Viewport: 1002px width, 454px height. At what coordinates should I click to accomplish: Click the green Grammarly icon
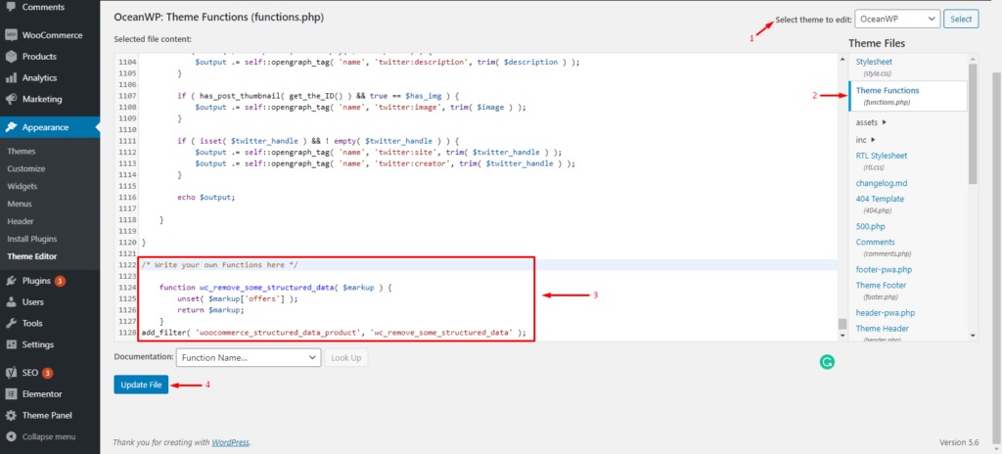point(827,363)
